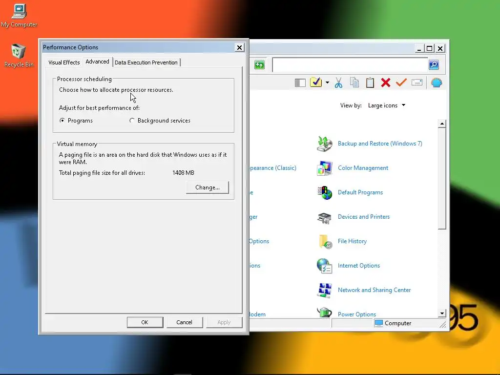This screenshot has height=375, width=500.
Task: Click the Devices and Printers icon
Action: point(325,217)
